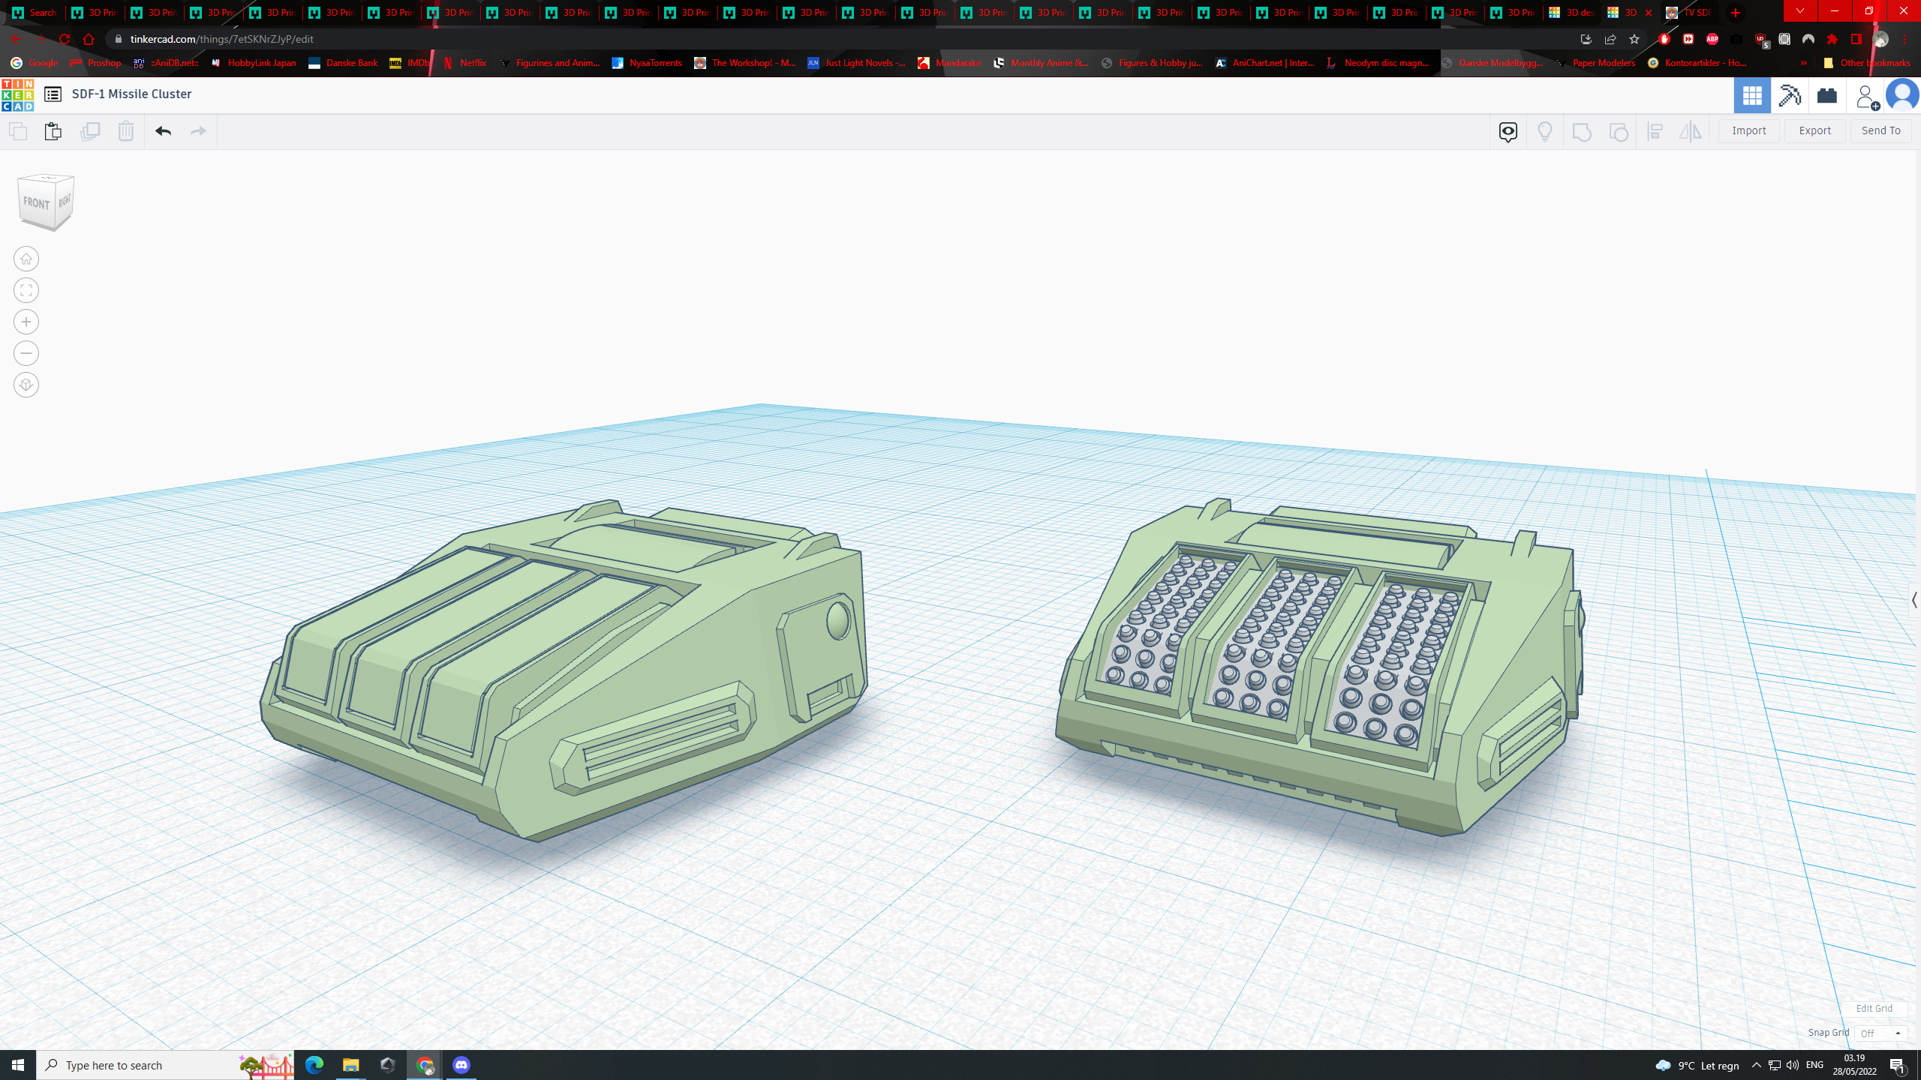Click the Send To button
Image resolution: width=1921 pixels, height=1080 pixels.
1881,130
